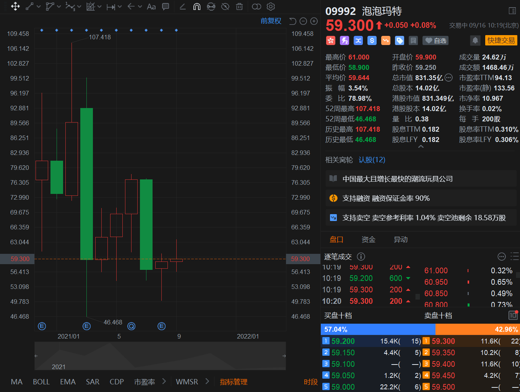Select the crosshair move tool
The height and width of the screenshot is (392, 520).
coord(15,6)
